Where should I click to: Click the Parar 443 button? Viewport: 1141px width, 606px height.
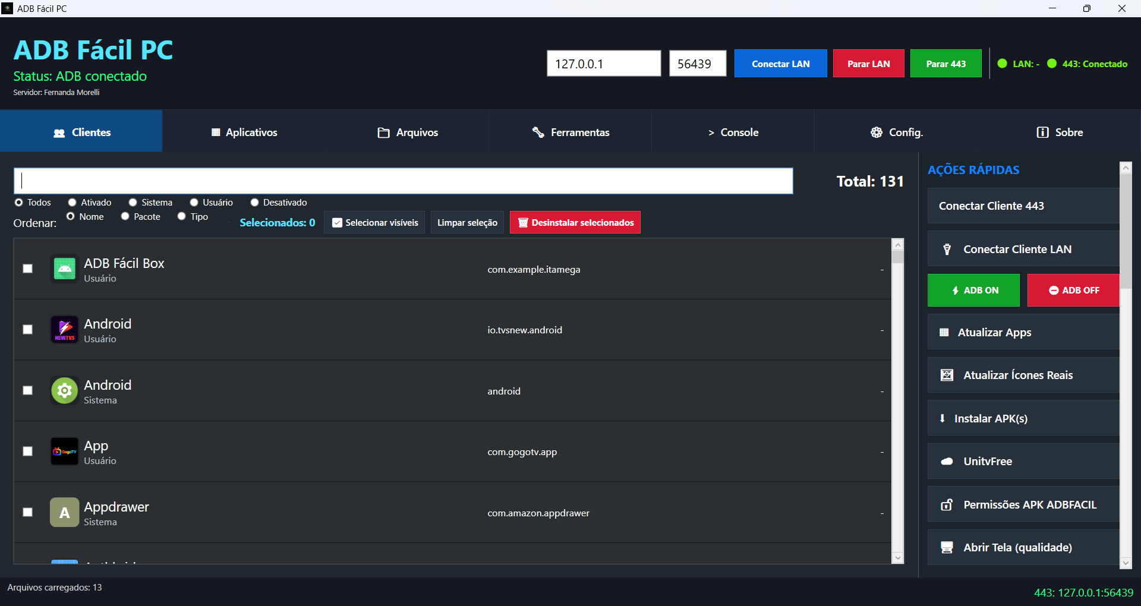click(946, 64)
